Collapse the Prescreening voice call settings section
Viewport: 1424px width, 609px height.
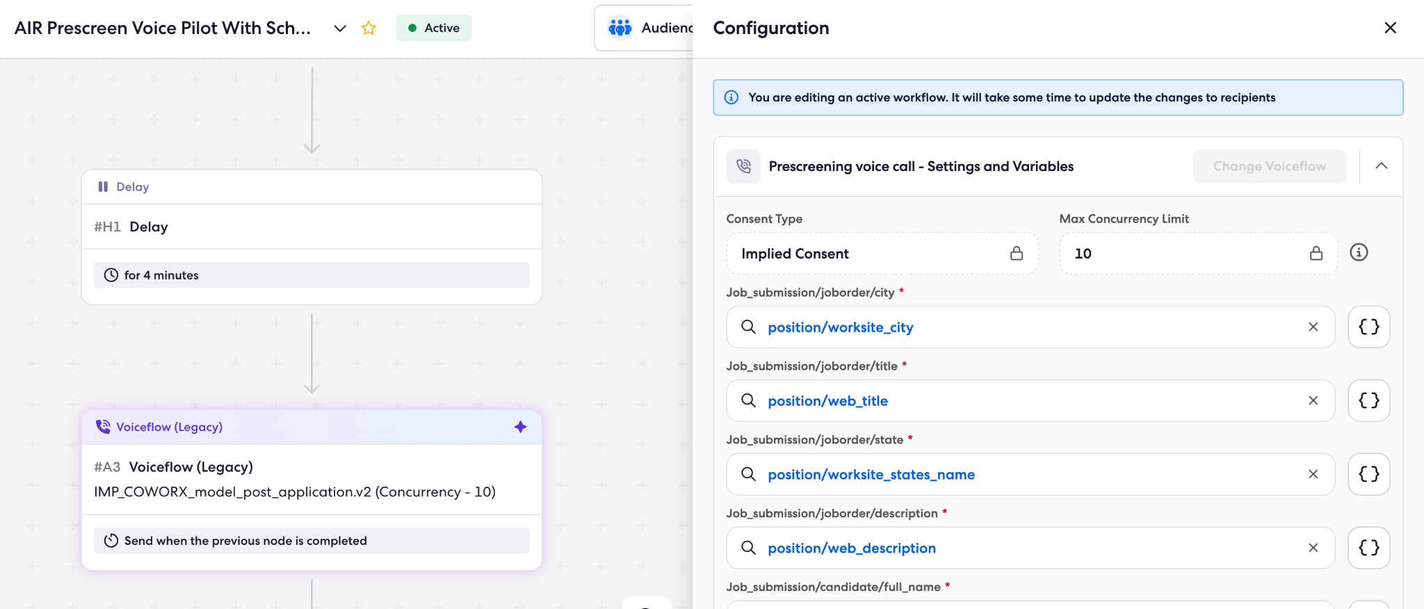pos(1382,166)
